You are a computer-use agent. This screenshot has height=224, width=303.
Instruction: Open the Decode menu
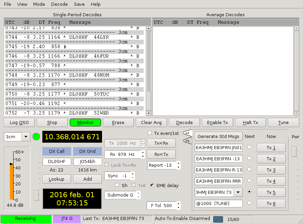59,4
